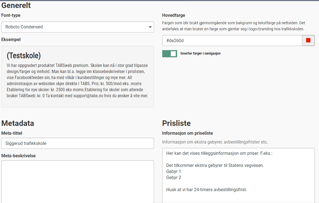Screen dimensions: 319x203
Task: Click the Hovedfarge description text about logo/branding
Action: (233, 26)
